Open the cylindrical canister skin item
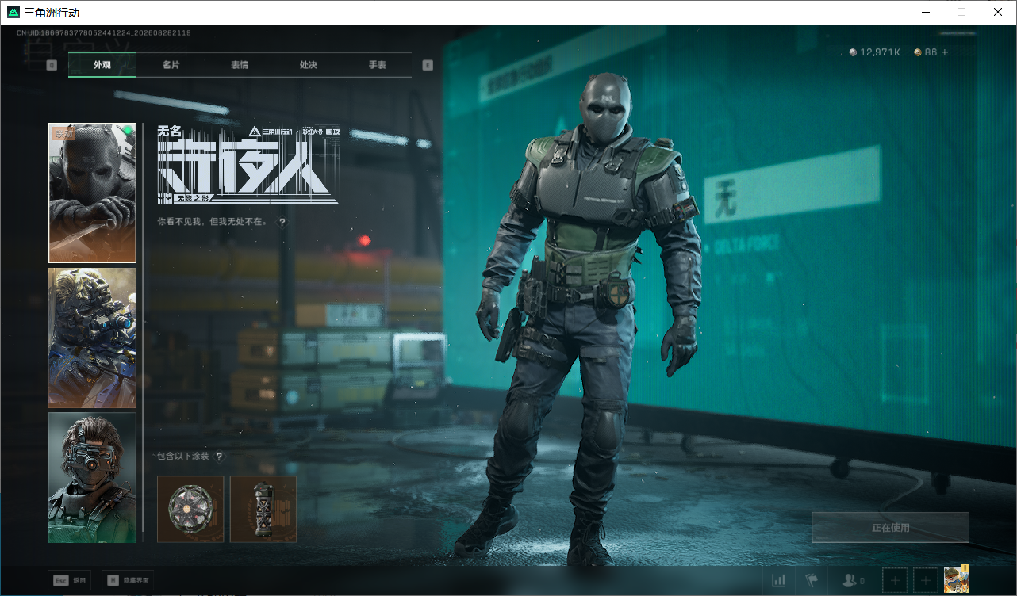 pos(263,509)
